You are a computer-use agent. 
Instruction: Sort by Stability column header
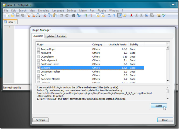pyautogui.click(x=136, y=45)
